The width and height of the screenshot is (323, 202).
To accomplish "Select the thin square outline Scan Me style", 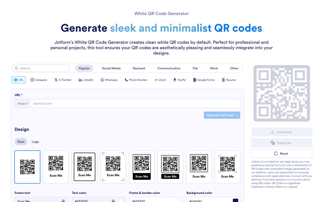I will (x=199, y=167).
